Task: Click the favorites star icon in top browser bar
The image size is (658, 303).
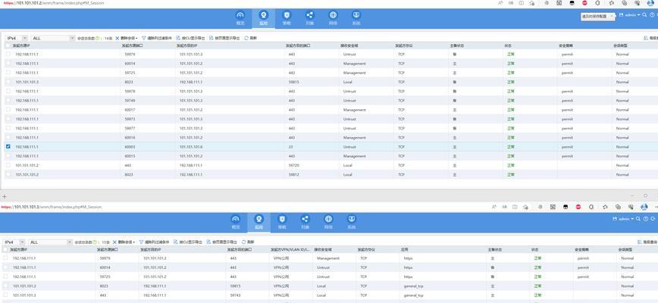Action: [x=612, y=2]
